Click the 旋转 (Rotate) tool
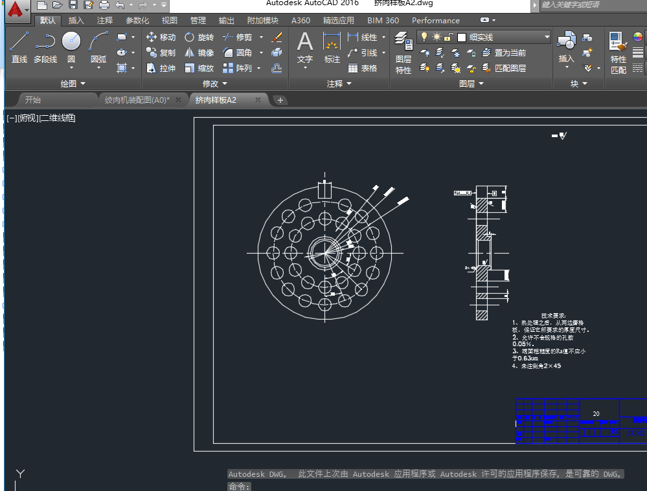 point(199,38)
